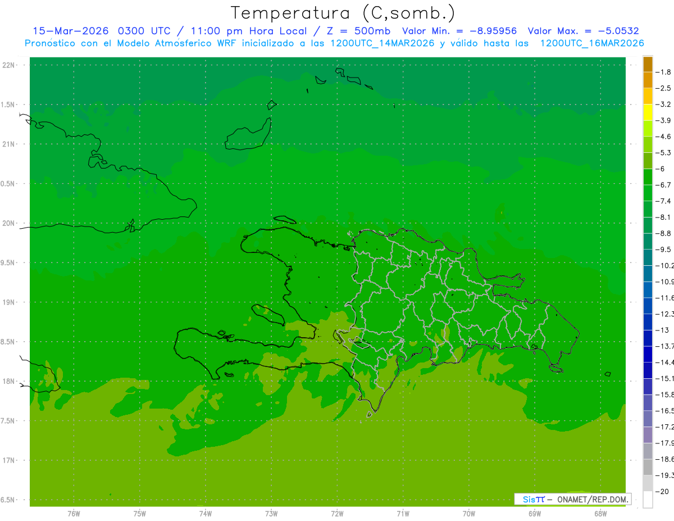This screenshot has width=674, height=521.
Task: Click the "-3.2" colorbar value
Action: click(663, 104)
